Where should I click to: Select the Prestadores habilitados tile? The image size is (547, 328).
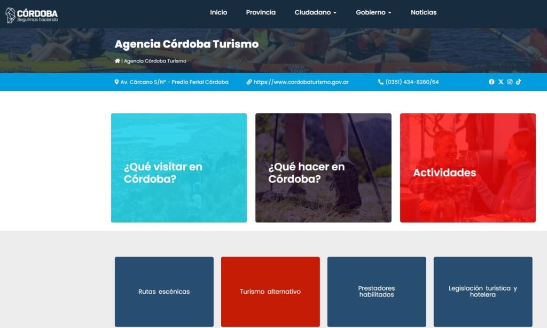point(377,292)
